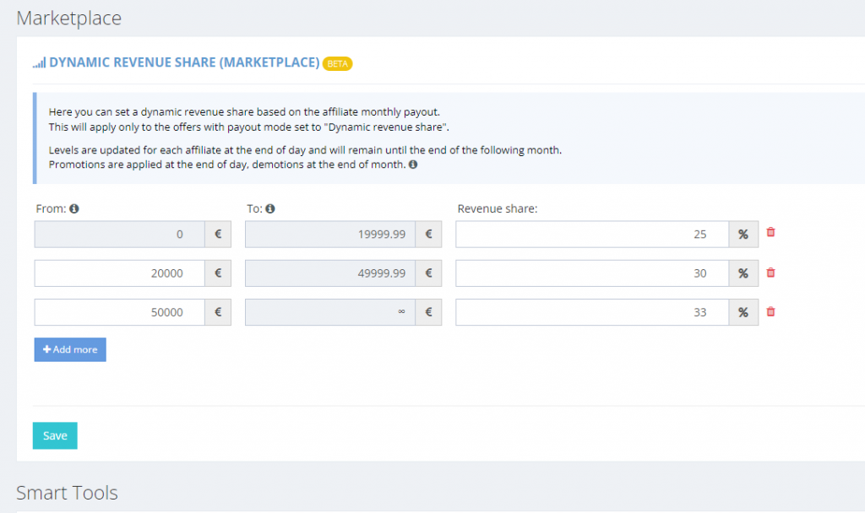Edit revenue share field with 33
The image size is (865, 513).
coord(592,312)
